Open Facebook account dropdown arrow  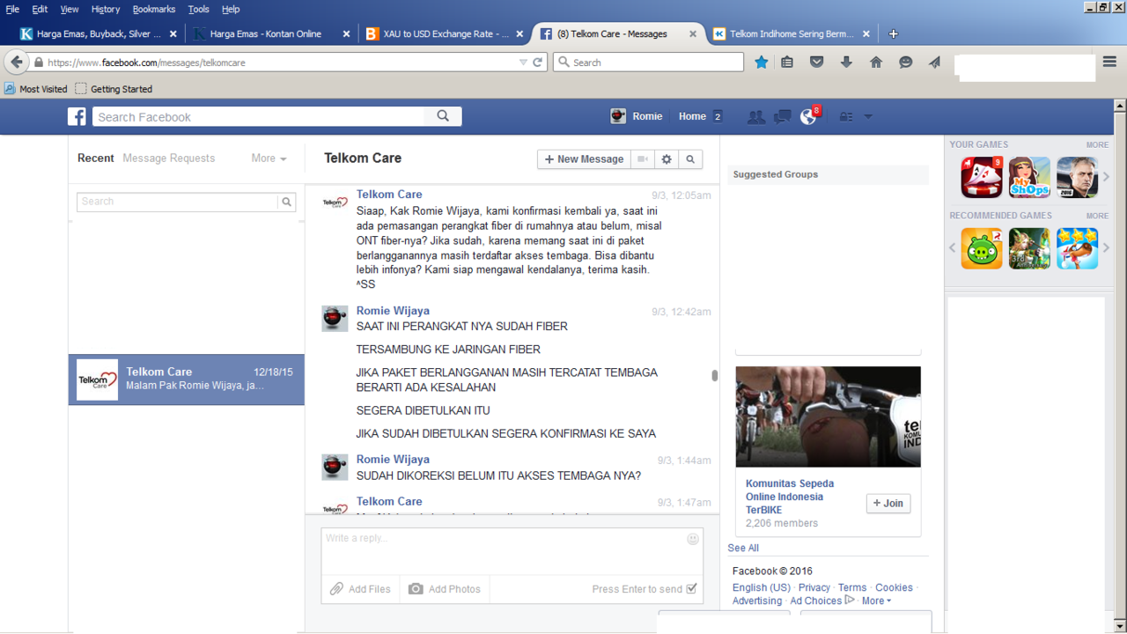tap(868, 117)
